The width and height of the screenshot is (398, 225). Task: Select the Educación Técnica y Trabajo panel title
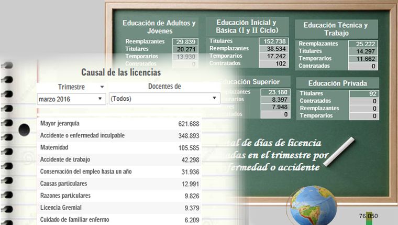coord(336,29)
